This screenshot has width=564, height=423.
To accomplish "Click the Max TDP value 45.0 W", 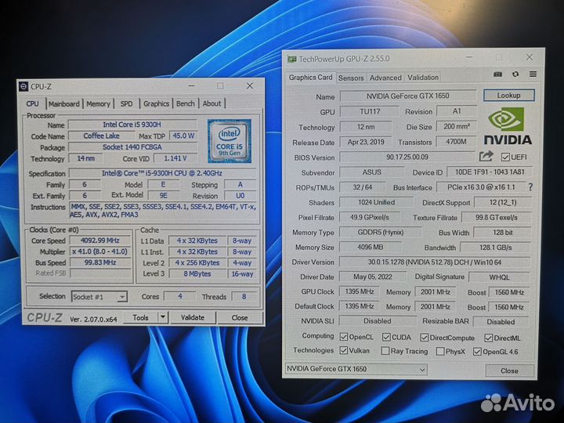I will tap(183, 136).
